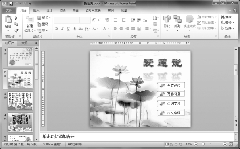Select slide 3 thumbnail
The height and width of the screenshot is (149, 240).
point(20,100)
